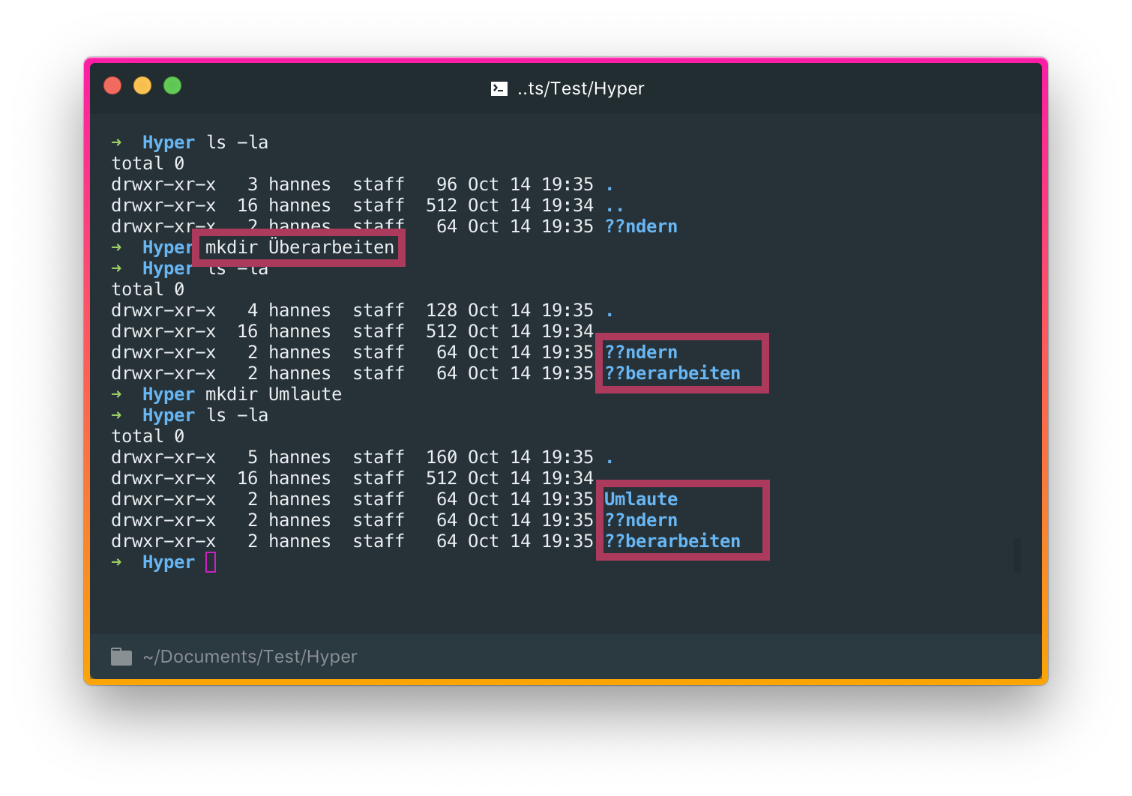Click ??berarbeiten in the second listing
The height and width of the screenshot is (796, 1132).
672,373
